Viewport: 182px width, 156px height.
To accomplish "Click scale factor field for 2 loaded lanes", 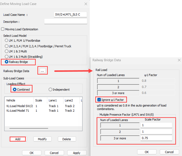I will (156, 132).
